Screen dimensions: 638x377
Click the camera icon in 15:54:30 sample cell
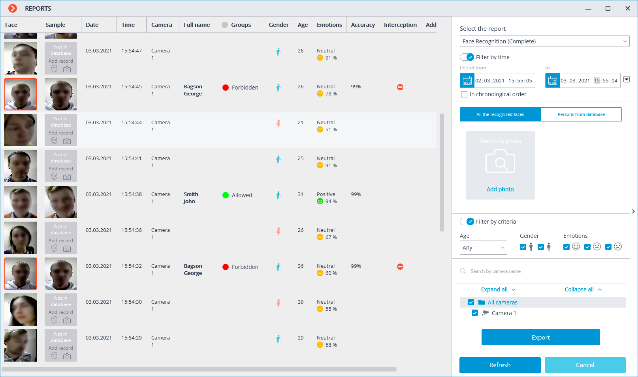[x=67, y=320]
